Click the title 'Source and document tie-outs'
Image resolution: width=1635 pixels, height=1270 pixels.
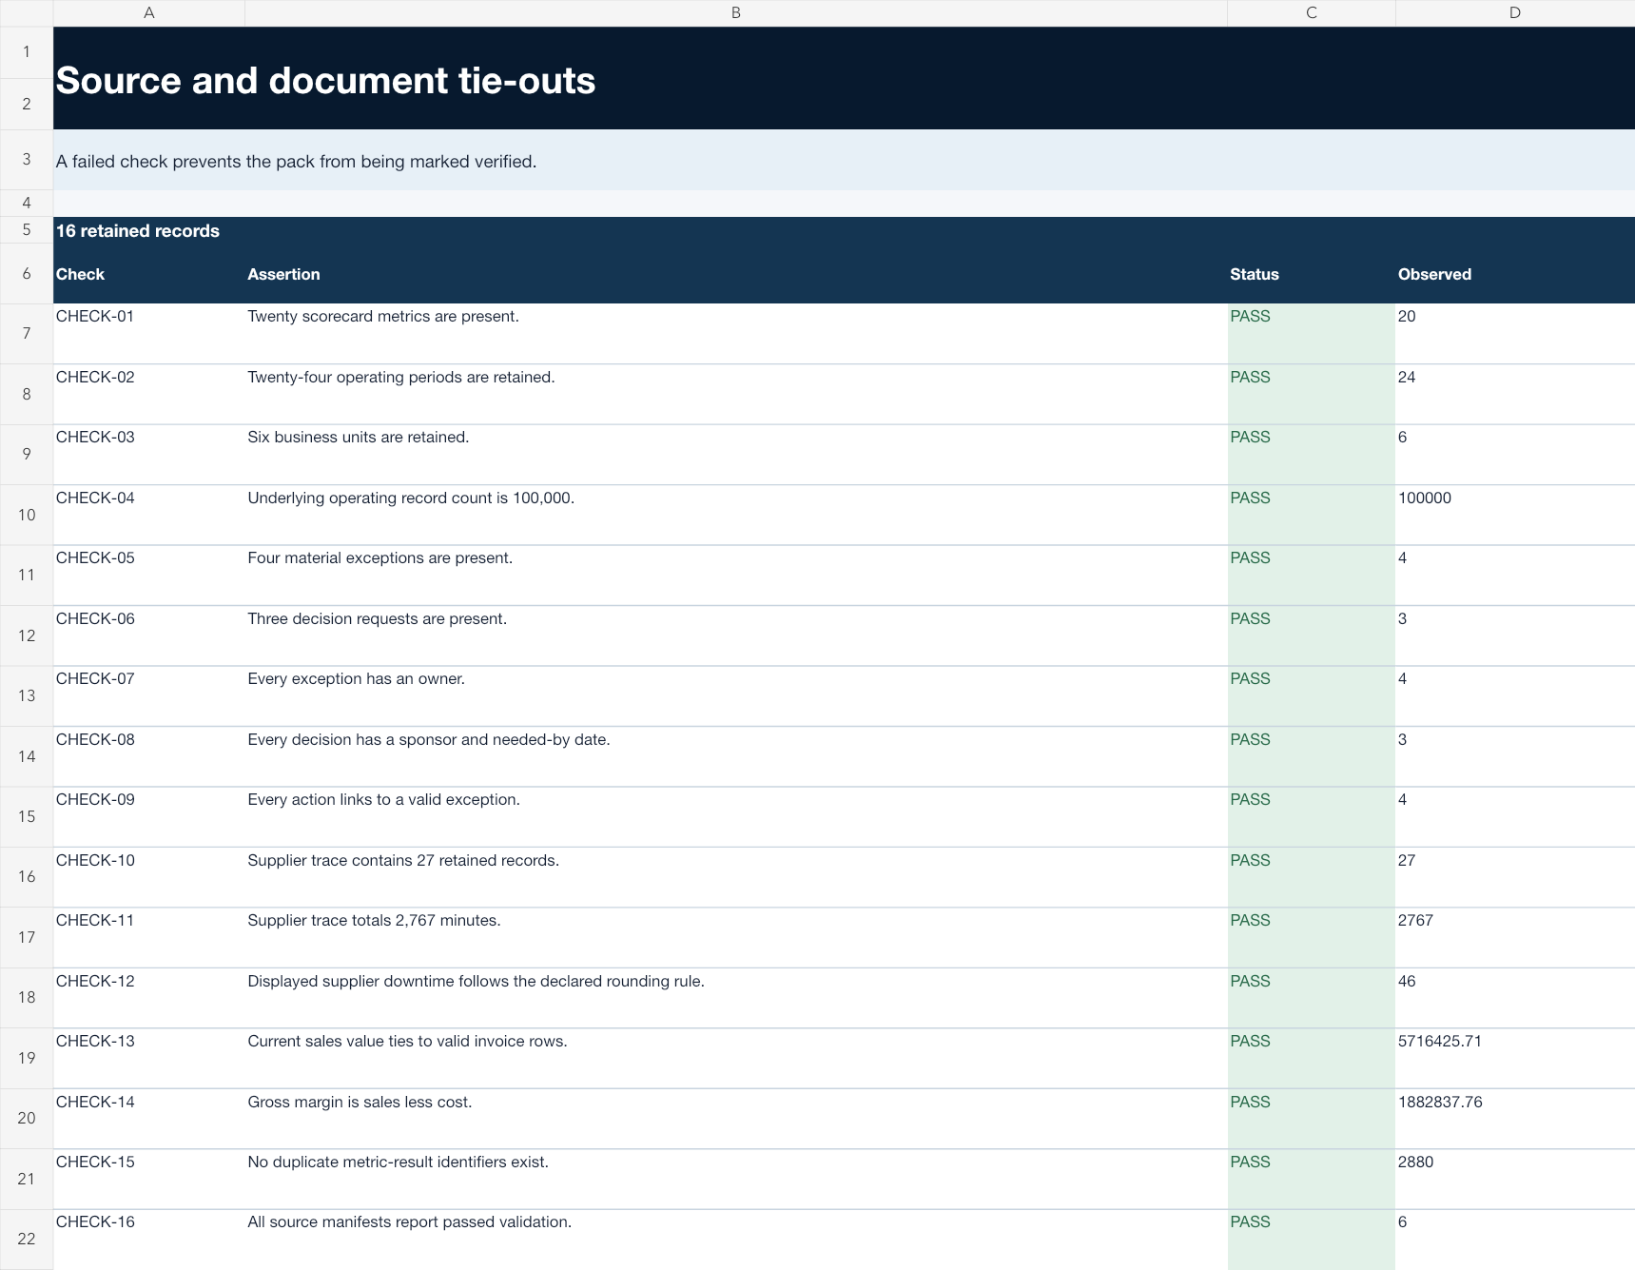325,80
